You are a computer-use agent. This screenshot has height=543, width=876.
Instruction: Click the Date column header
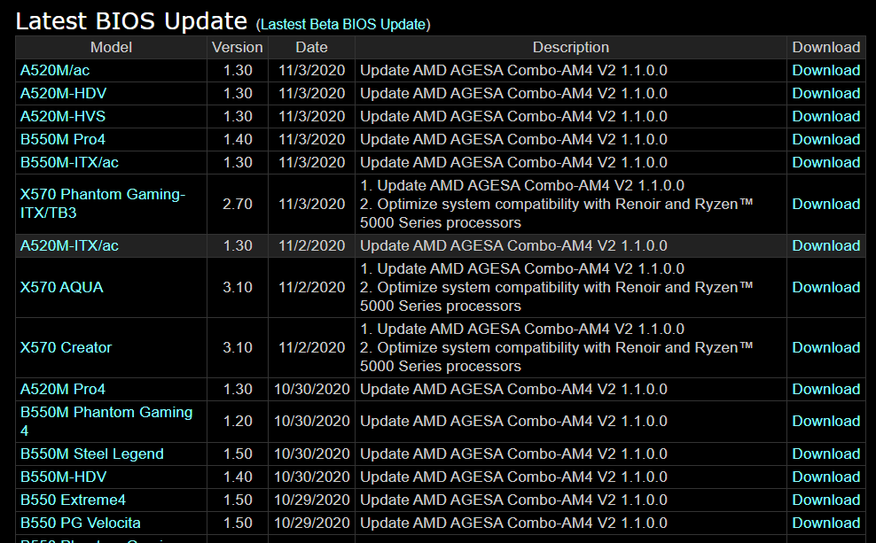tap(311, 48)
